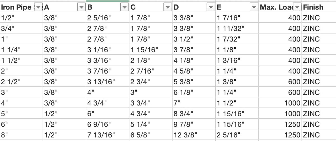This screenshot has width=336, height=141.
Task: Select the Iron Pipe header cell
Action: coord(21,7)
